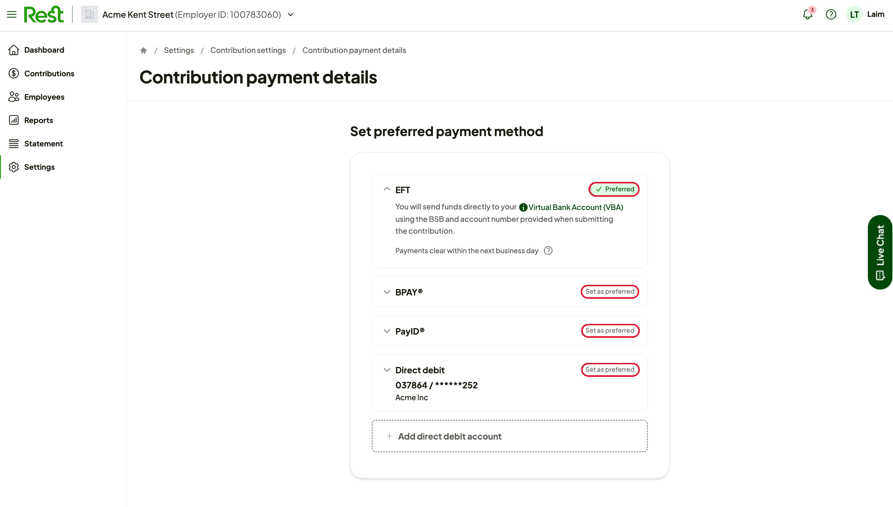Click the home breadcrumb icon
The height and width of the screenshot is (507, 893).
143,51
